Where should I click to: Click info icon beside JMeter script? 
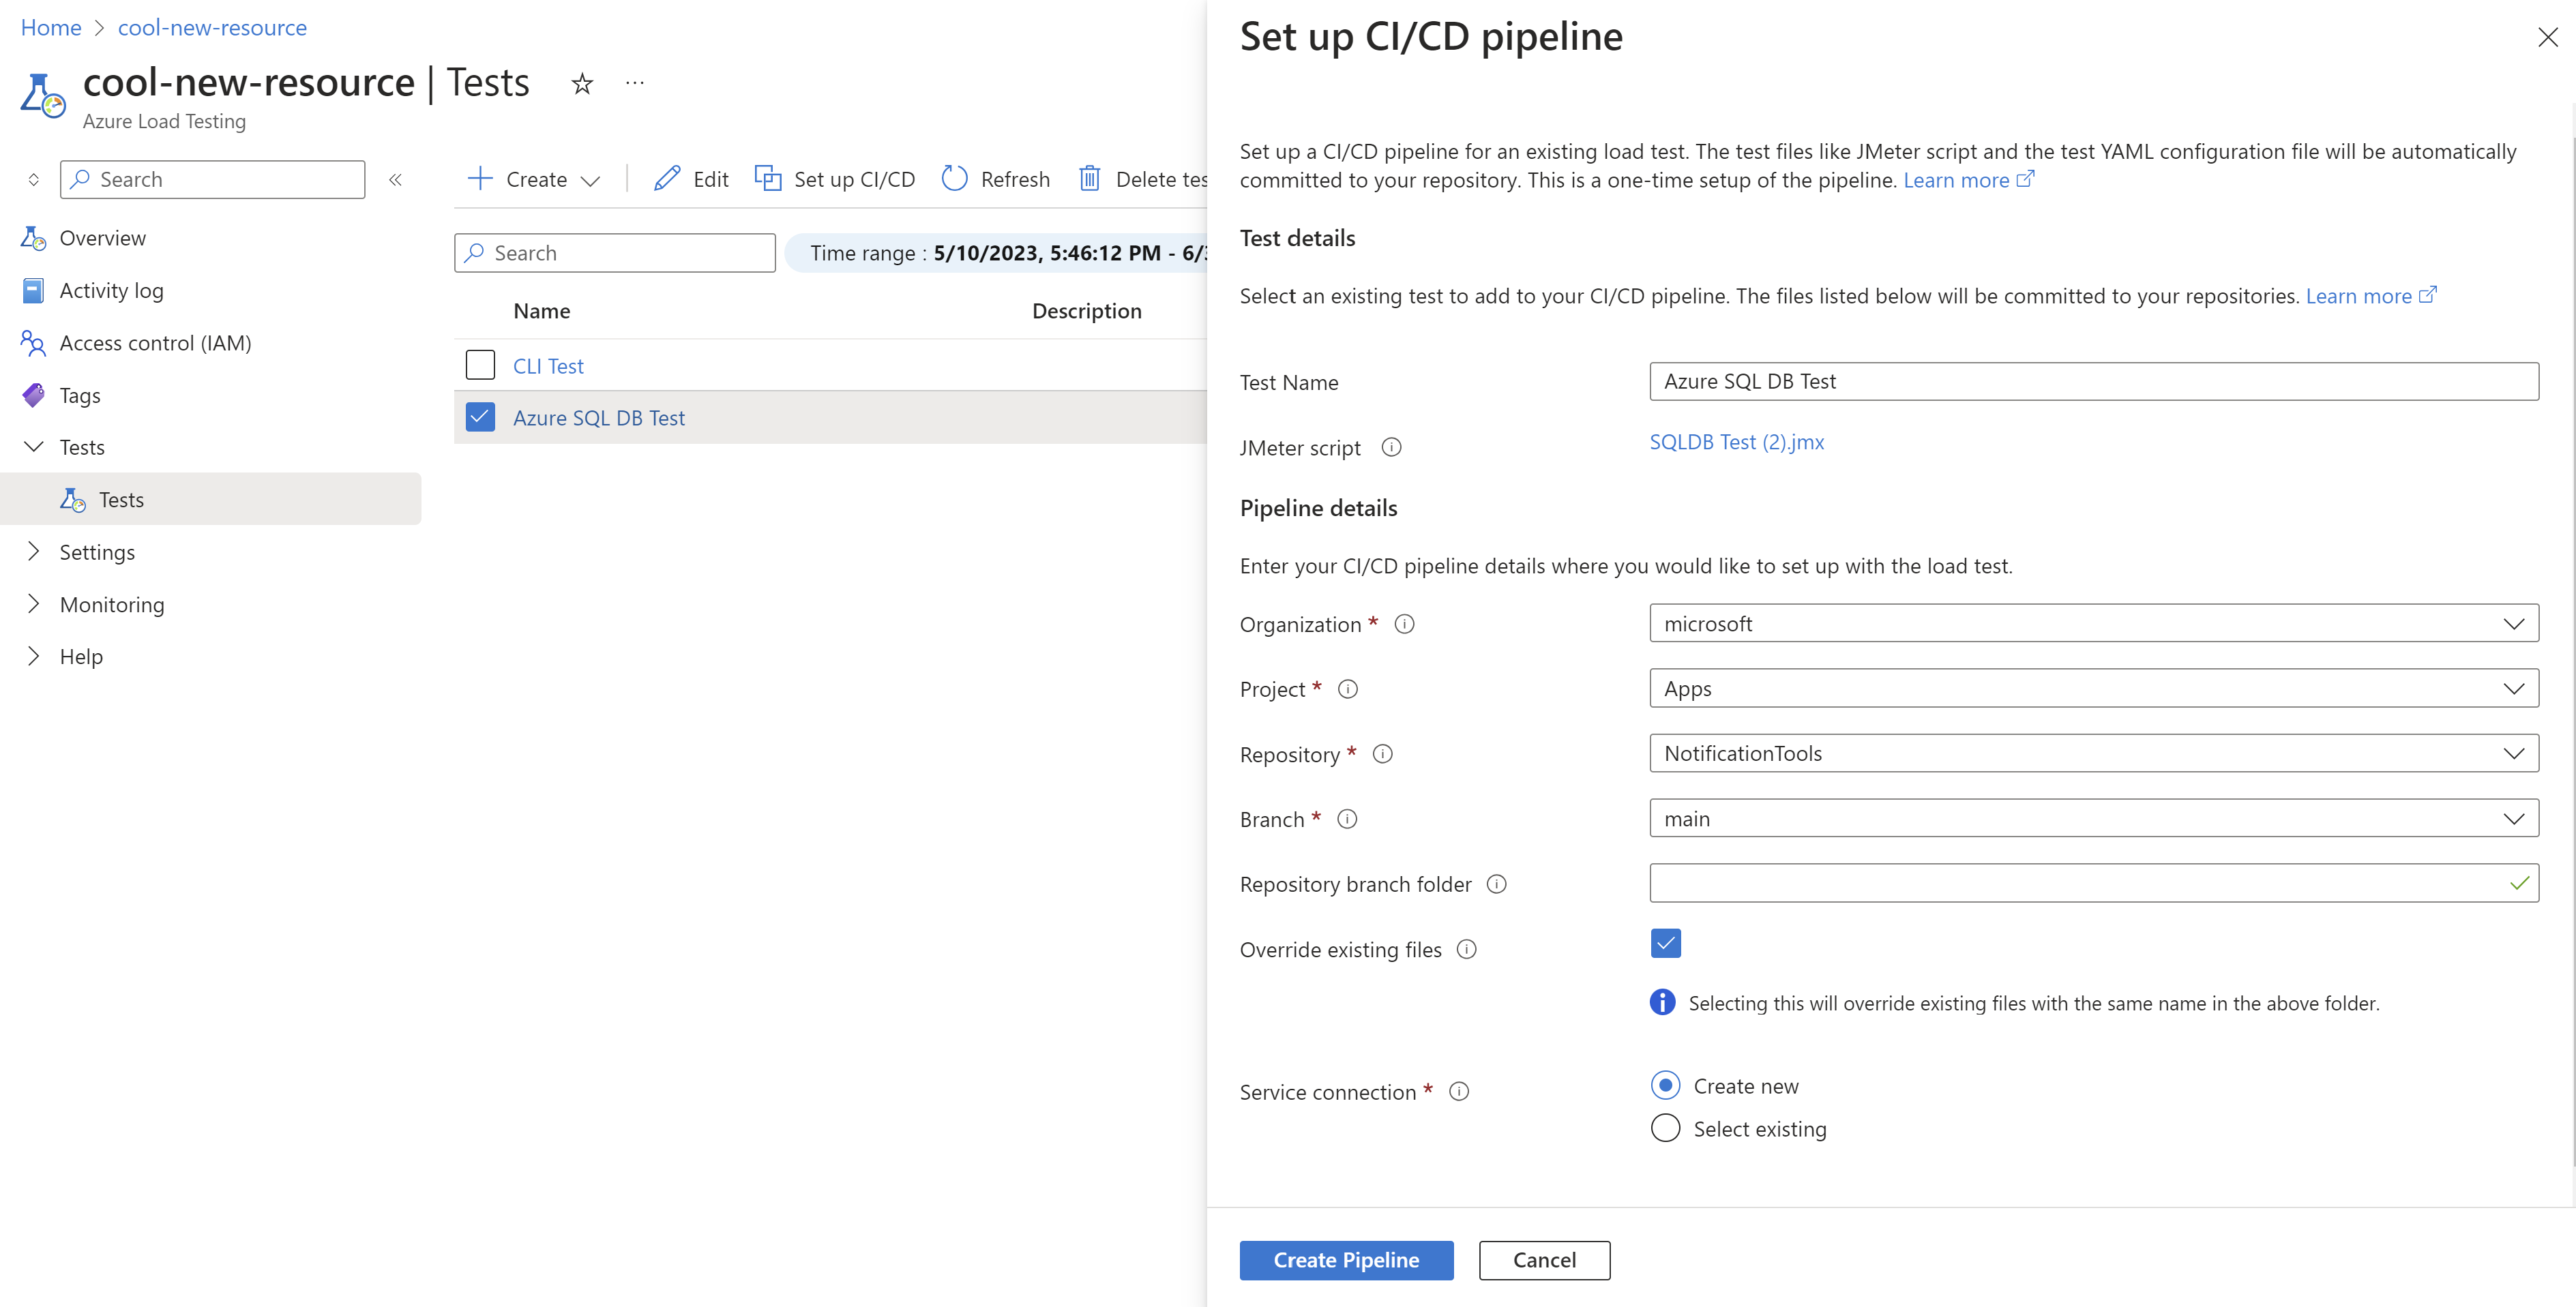[x=1391, y=448]
